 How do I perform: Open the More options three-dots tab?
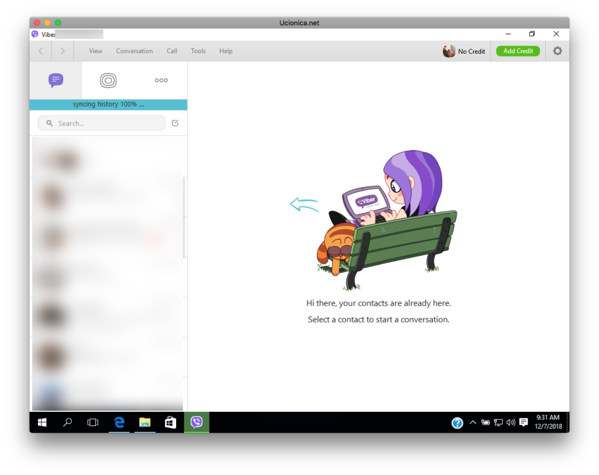[161, 81]
